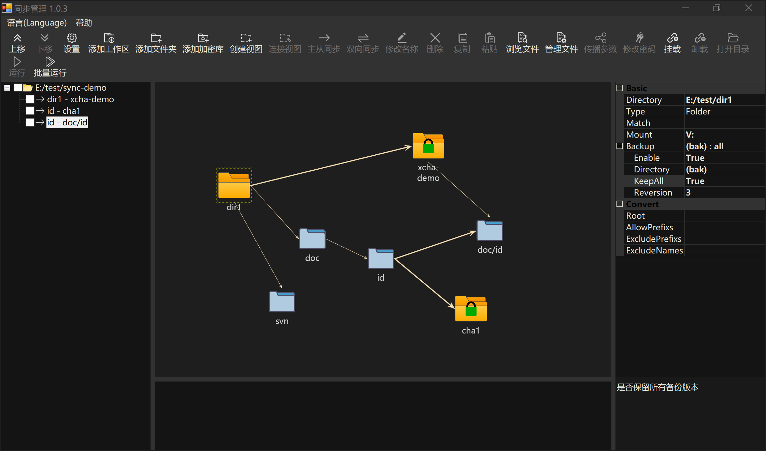Select the cha1 encrypted folder node
This screenshot has height=451, width=766.
coord(471,309)
